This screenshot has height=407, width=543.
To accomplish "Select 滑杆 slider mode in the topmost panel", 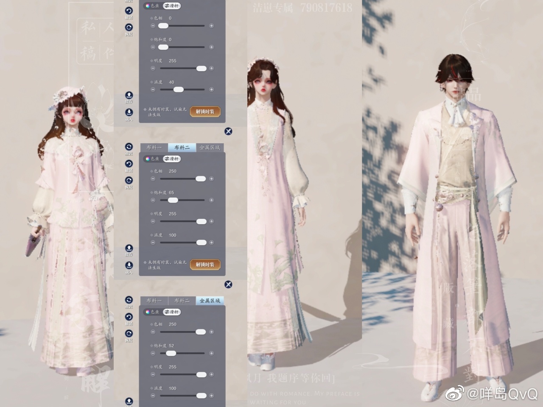I will pos(172,6).
